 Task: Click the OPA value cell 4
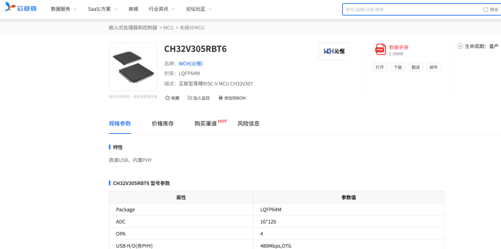point(349,234)
